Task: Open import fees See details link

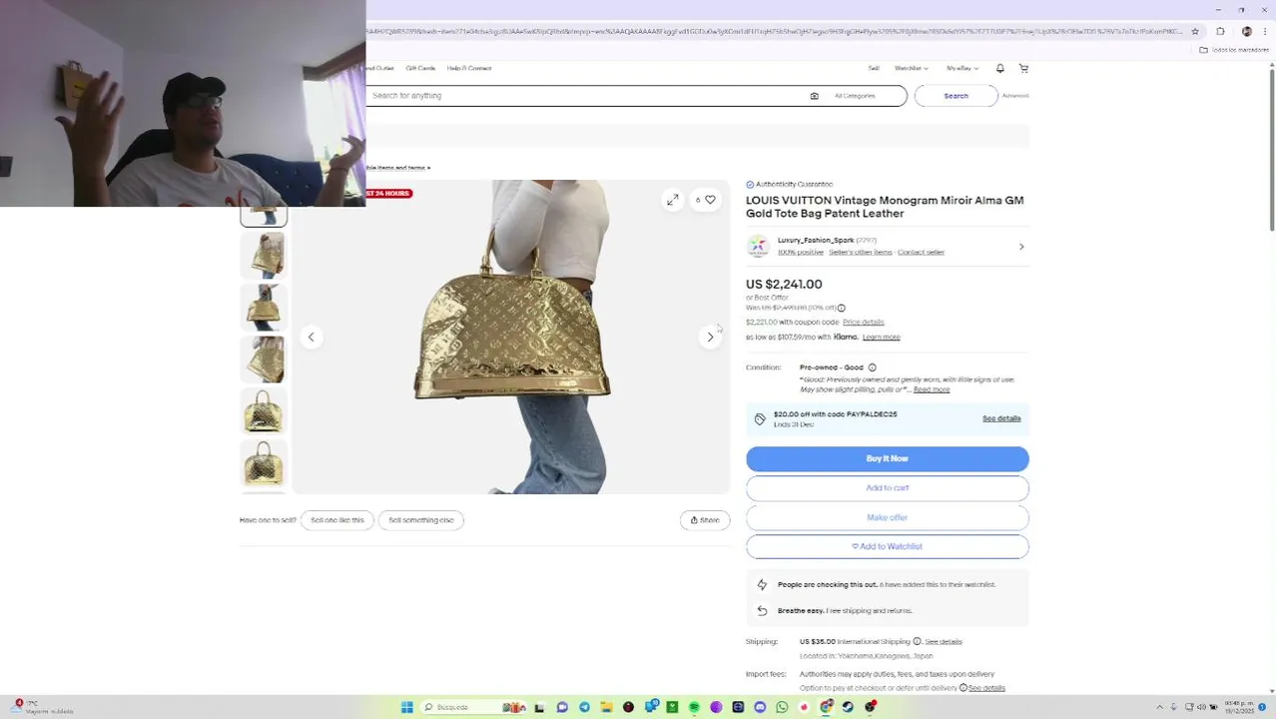Action: [986, 688]
